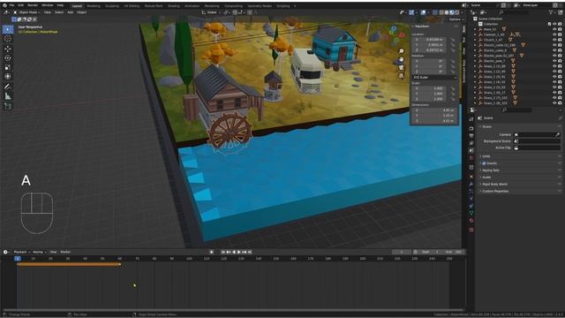The width and height of the screenshot is (565, 318).
Task: Jump to timeline end button
Action: coord(250,252)
